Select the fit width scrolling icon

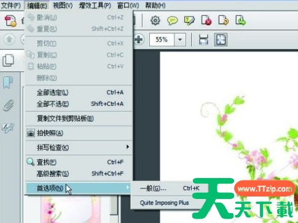coord(203,39)
